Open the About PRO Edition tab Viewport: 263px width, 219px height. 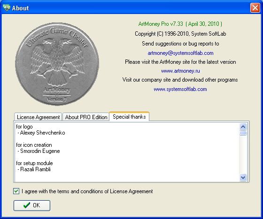(86, 117)
